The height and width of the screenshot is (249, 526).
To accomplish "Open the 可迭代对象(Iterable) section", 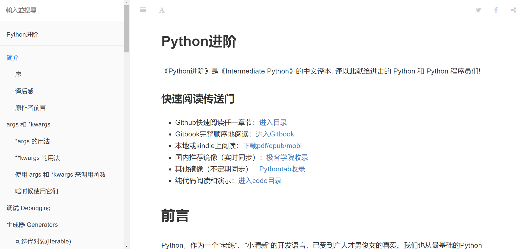I will click(43, 242).
